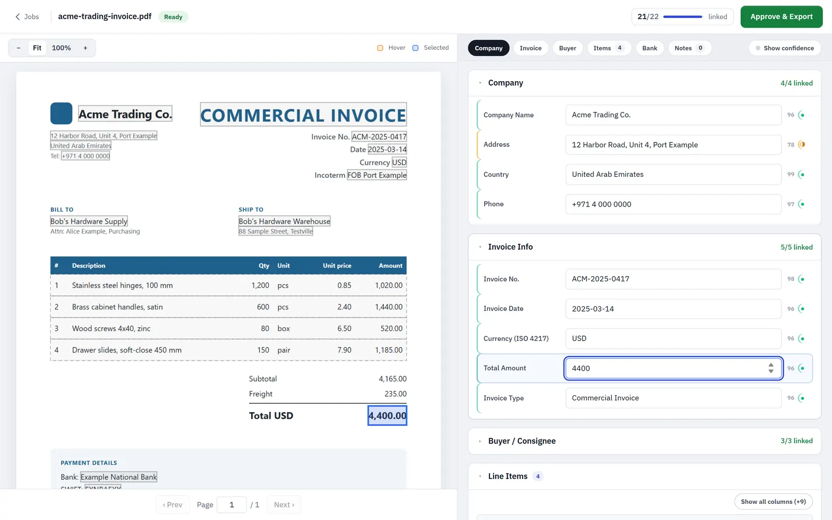Click the Invoice Date confidence indicator
Screen dimensions: 832x520
coord(802,309)
